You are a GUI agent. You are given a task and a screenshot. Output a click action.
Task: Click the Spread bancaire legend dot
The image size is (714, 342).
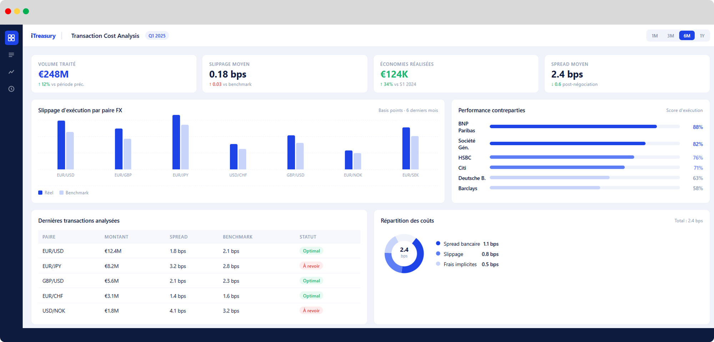point(438,243)
